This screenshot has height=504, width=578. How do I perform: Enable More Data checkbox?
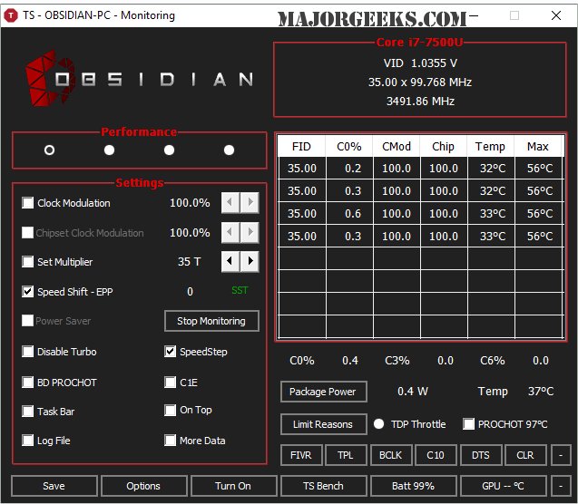pyautogui.click(x=170, y=441)
